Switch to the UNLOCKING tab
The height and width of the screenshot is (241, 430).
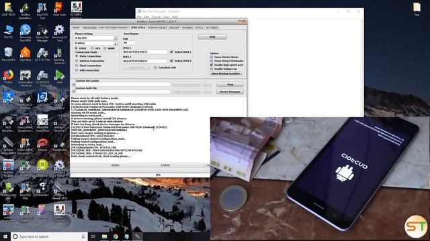coord(89,27)
